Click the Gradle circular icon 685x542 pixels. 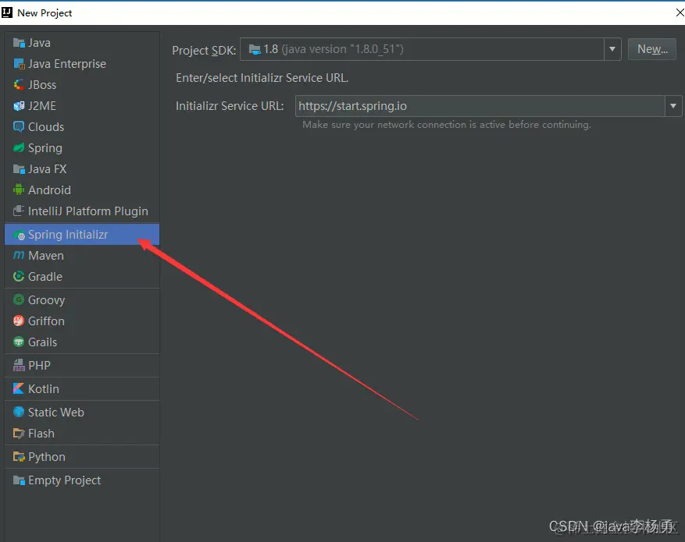pos(19,276)
